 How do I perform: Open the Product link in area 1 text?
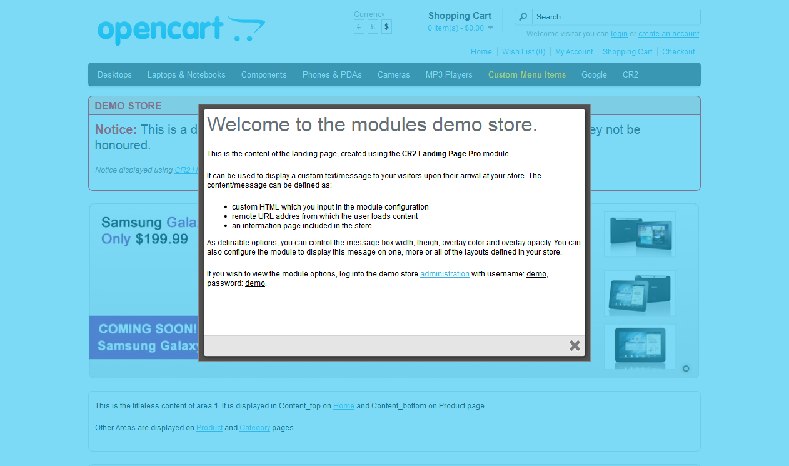tap(209, 428)
